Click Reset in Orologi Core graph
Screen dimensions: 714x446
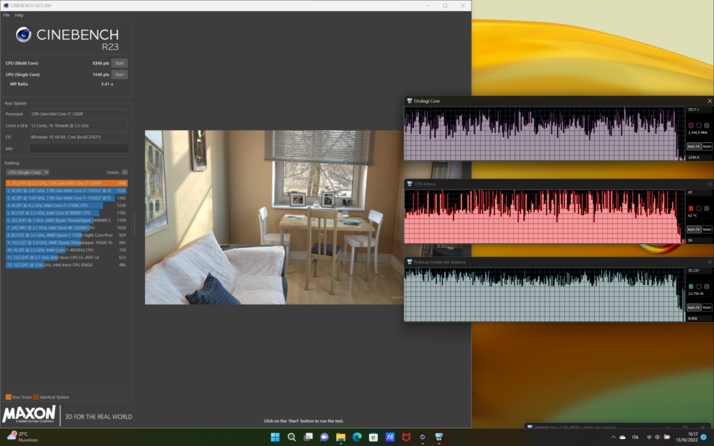(707, 146)
